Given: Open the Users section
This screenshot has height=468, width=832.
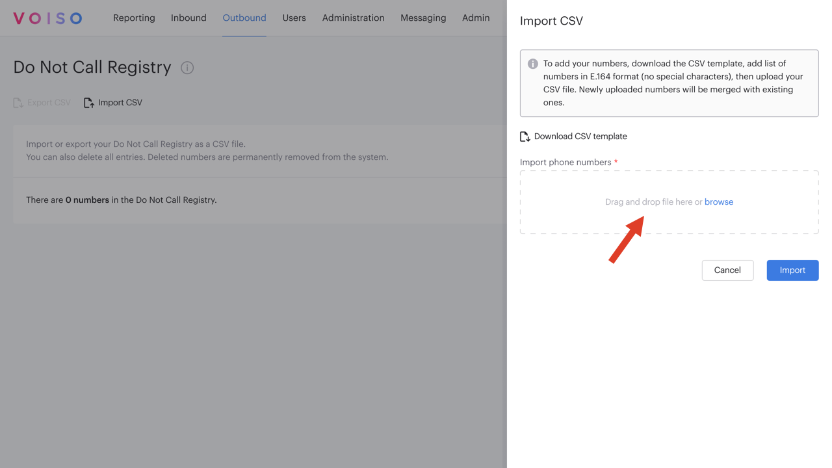Looking at the screenshot, I should click(294, 18).
